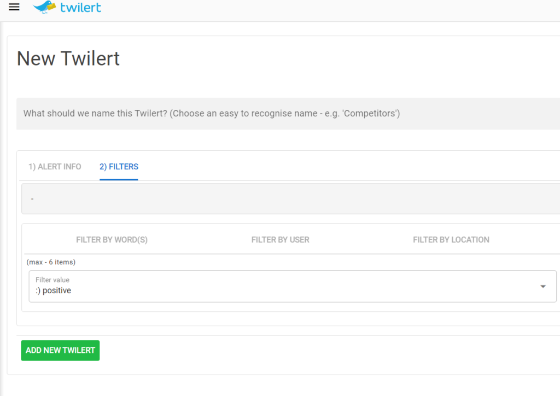The height and width of the screenshot is (396, 560).
Task: Go to FILTER BY LOCATION tab
Action: pos(451,239)
